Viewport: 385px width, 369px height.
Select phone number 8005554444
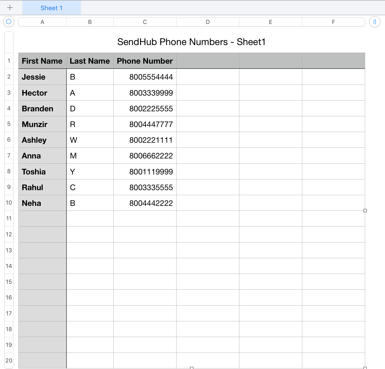tap(145, 77)
